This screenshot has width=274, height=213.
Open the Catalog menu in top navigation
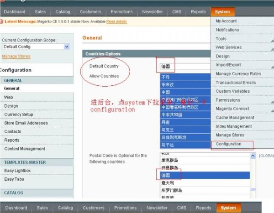(x=63, y=11)
